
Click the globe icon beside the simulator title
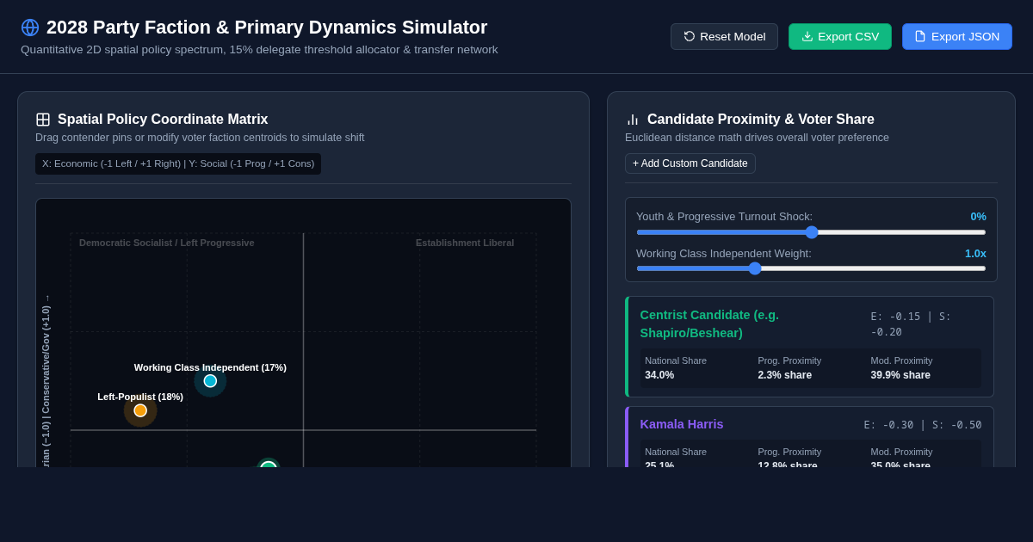tap(30, 28)
